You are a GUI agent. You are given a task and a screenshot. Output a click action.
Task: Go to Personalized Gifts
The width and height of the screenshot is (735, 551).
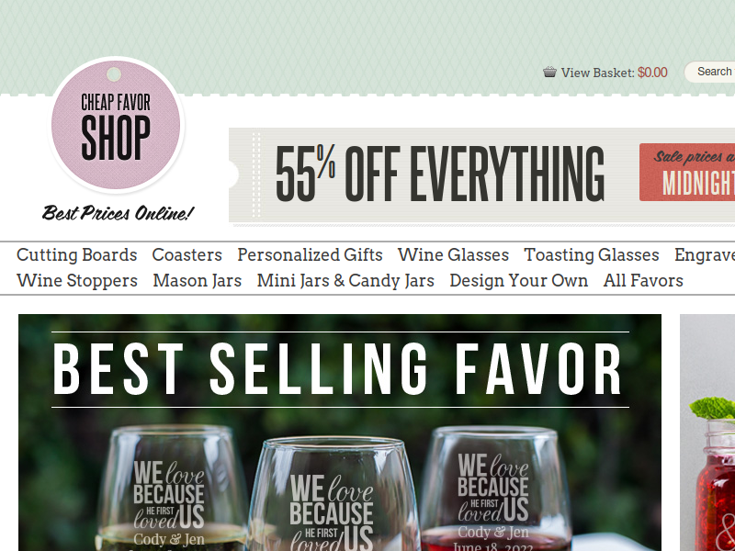[310, 255]
